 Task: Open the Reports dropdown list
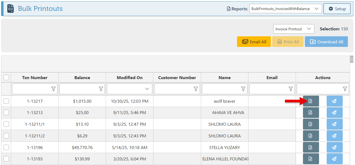click(285, 9)
